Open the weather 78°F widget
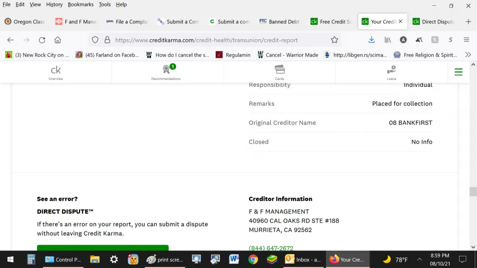This screenshot has width=477, height=268. pyautogui.click(x=395, y=260)
